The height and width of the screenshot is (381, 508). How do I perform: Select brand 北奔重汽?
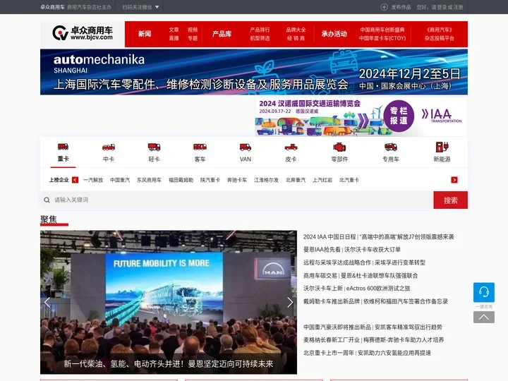296,180
